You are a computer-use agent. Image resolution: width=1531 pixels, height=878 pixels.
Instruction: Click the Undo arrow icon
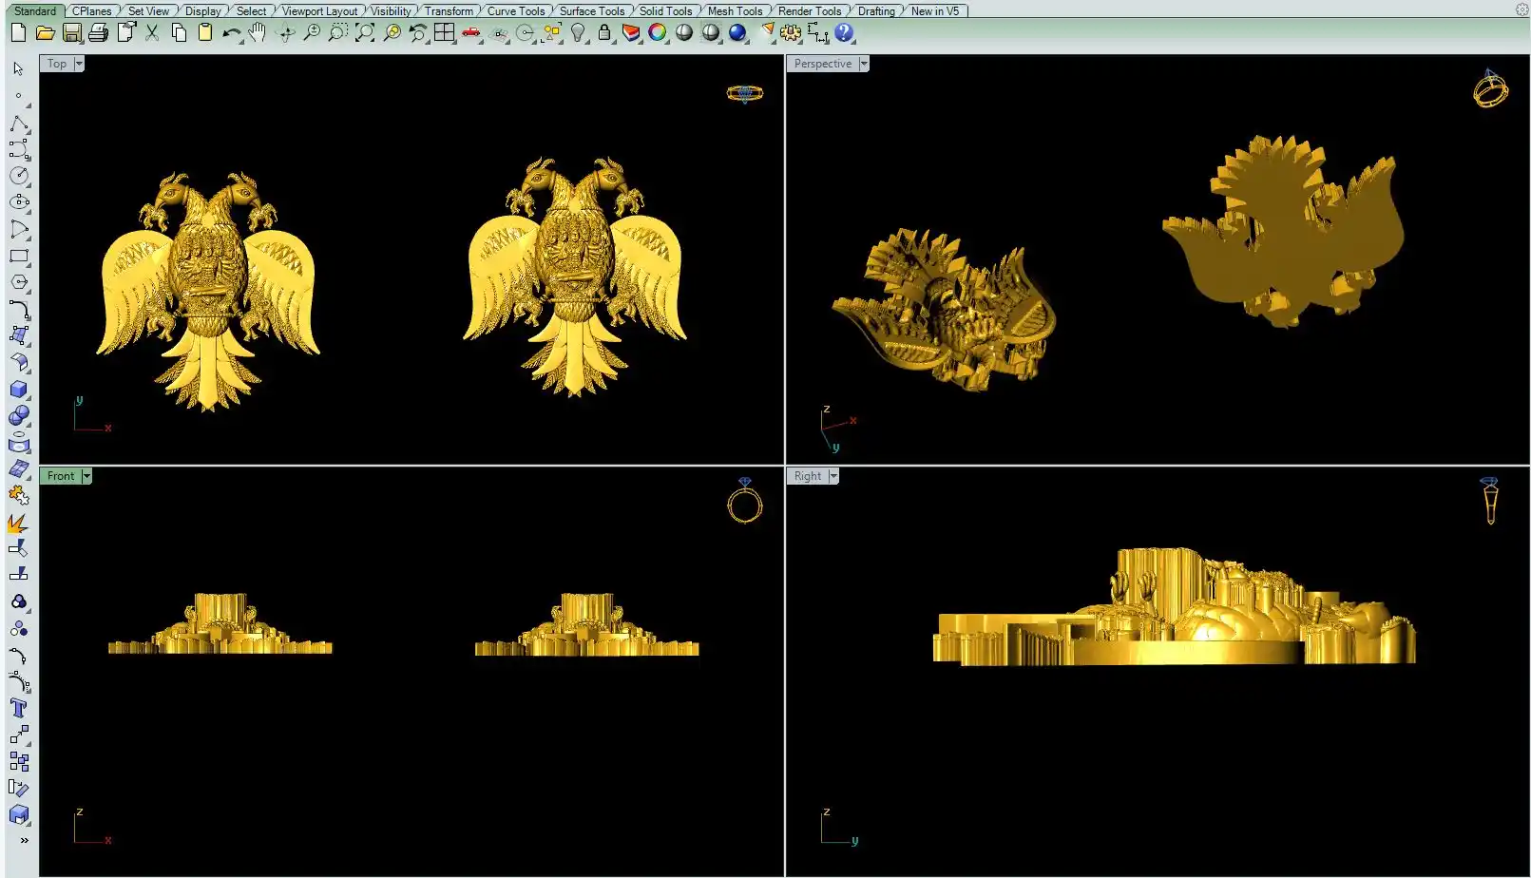pos(231,33)
